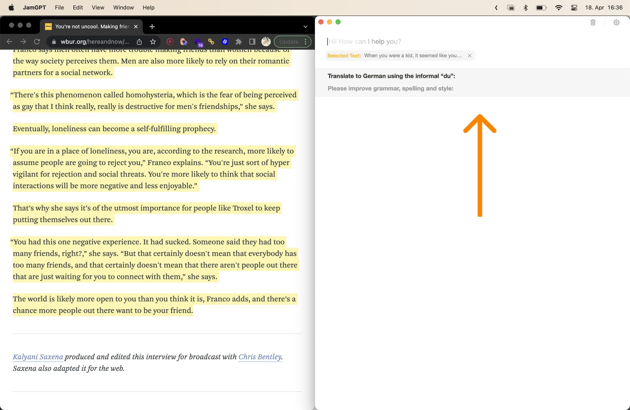Bookmark this page with the star
Screen dimensions: 630x410
[x=153, y=42]
